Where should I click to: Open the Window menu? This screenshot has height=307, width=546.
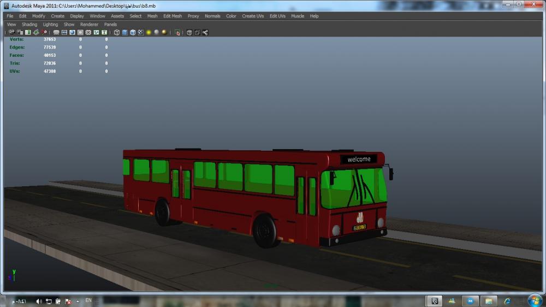coord(97,16)
